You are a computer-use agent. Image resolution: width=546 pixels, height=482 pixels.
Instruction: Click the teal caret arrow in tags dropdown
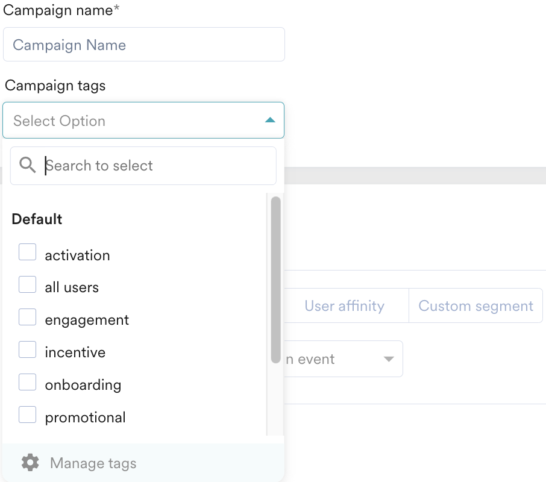[x=270, y=120]
